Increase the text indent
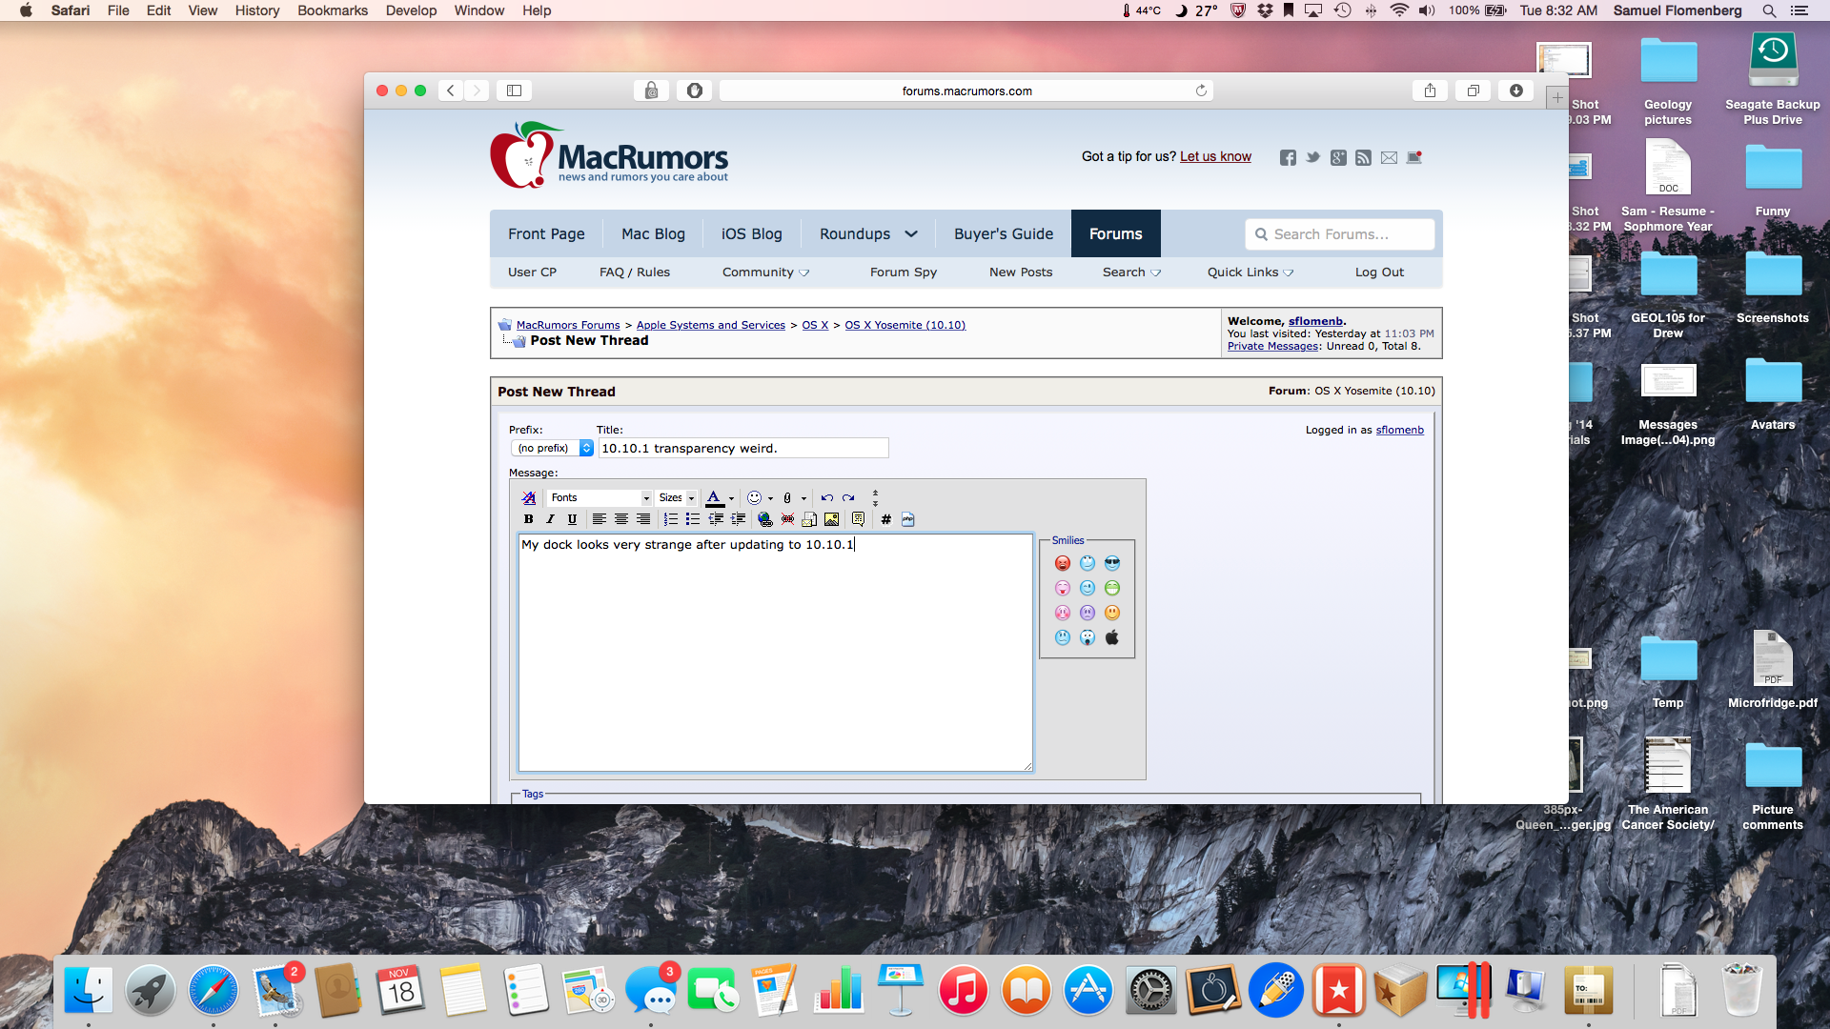The height and width of the screenshot is (1029, 1830). 738,519
